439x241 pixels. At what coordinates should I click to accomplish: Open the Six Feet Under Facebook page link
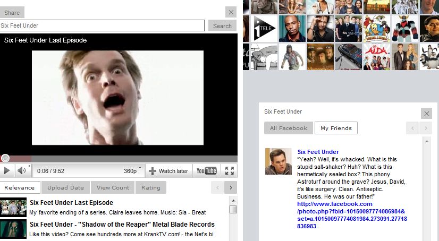coord(318,152)
